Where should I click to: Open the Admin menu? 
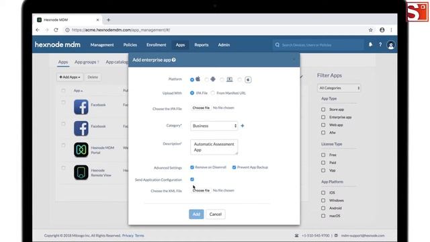224,45
